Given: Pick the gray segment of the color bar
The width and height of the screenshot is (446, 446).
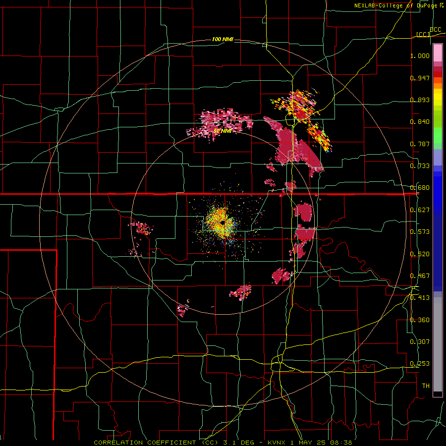Looking at the screenshot, I should click(x=438, y=343).
